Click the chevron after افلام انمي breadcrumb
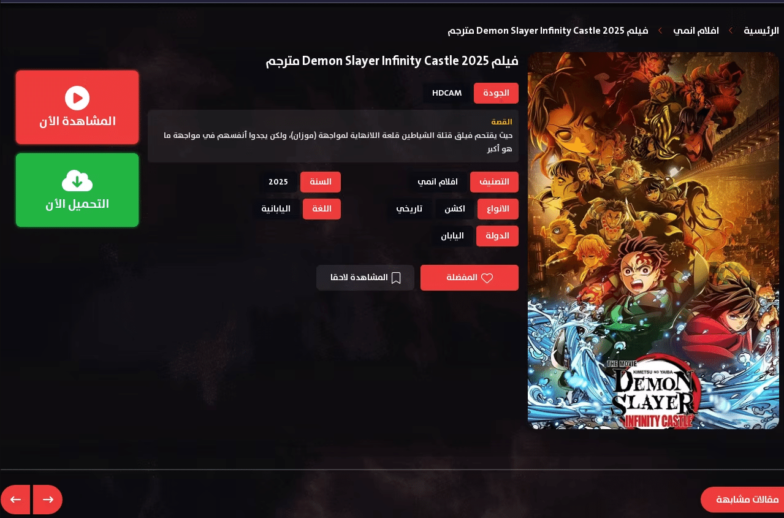784x518 pixels. point(660,30)
